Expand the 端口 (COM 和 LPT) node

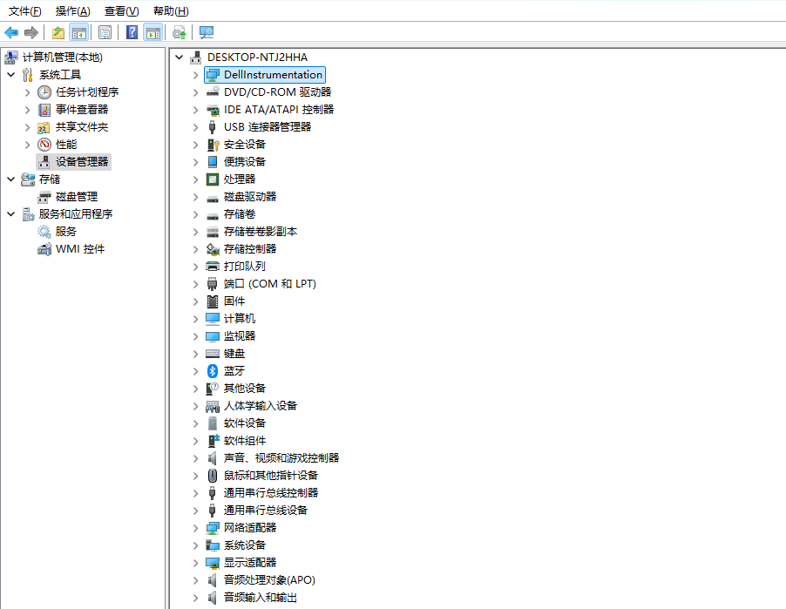pos(195,284)
